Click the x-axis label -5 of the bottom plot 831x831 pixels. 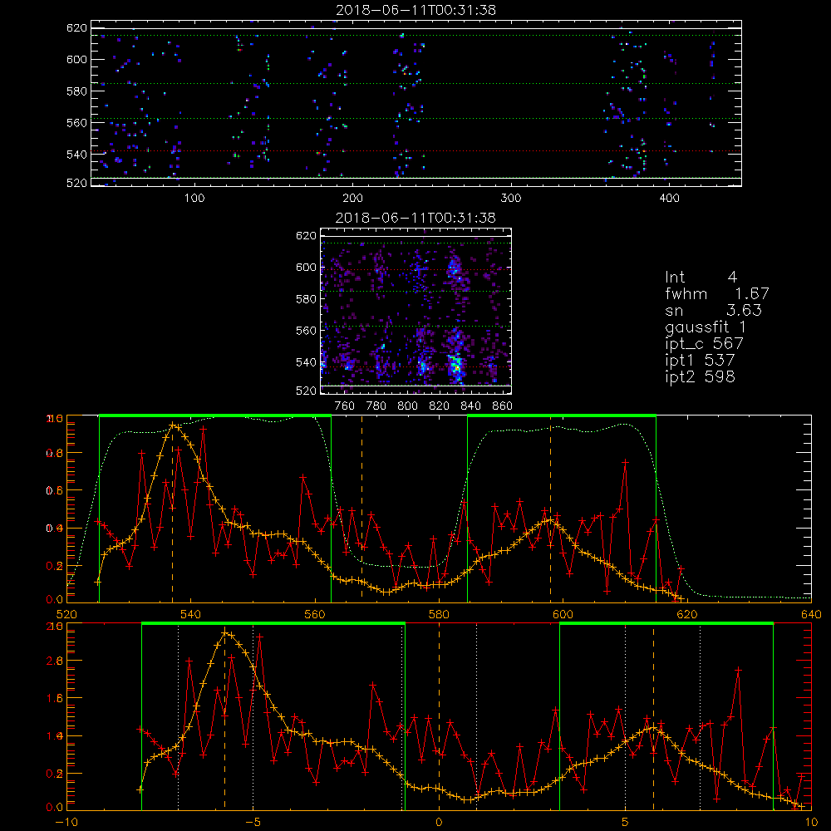pos(253,823)
